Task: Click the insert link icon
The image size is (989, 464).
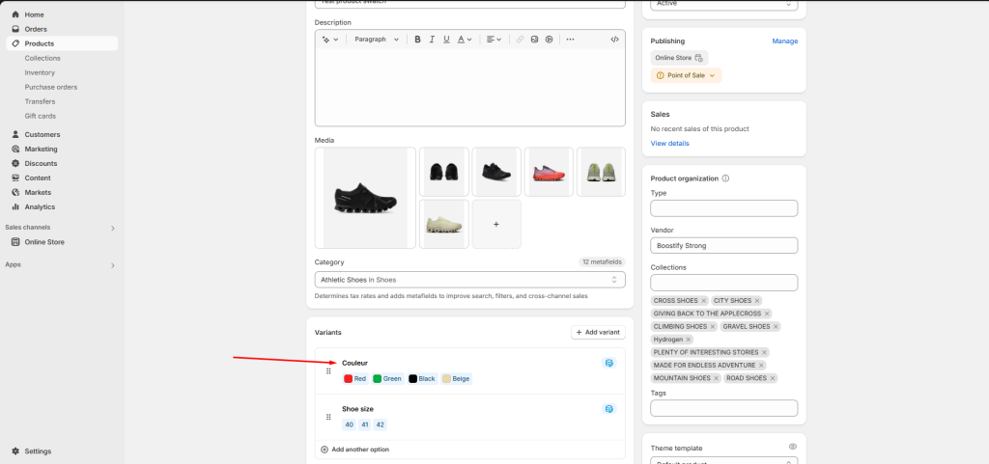Action: pos(520,39)
